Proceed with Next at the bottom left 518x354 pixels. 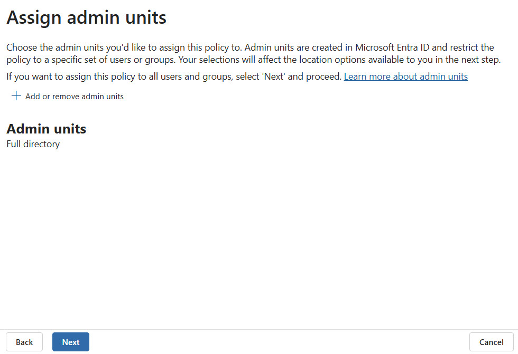point(70,342)
